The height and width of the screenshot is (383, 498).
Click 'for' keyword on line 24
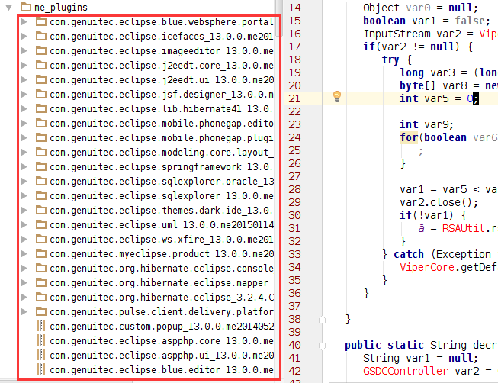(x=409, y=137)
